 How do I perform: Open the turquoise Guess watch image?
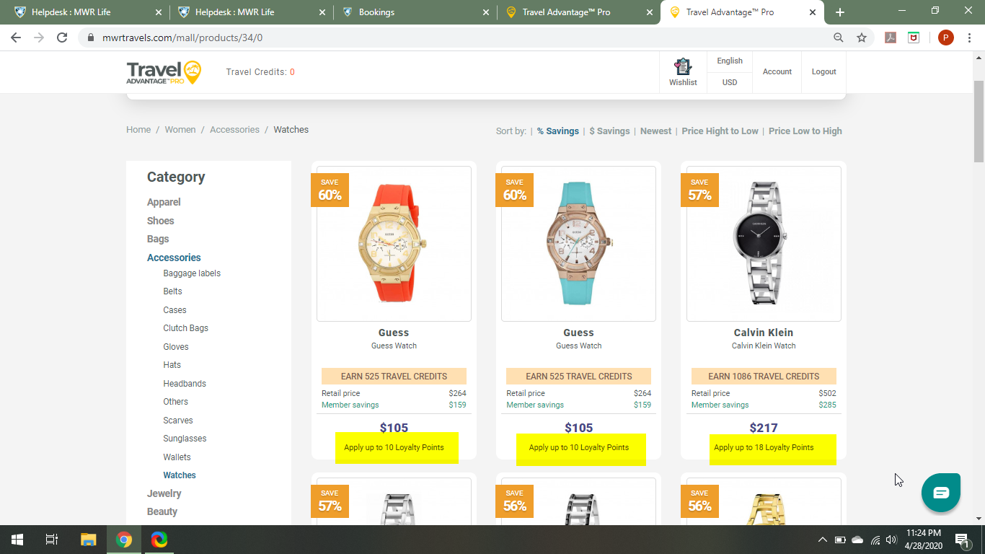578,244
